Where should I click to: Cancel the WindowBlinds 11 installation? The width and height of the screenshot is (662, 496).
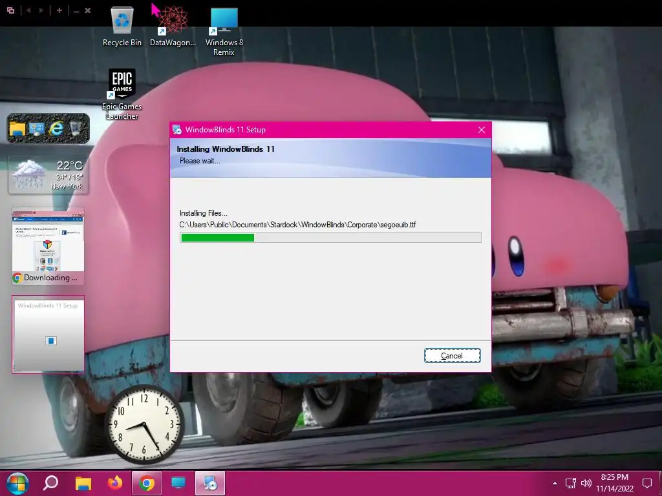[452, 356]
